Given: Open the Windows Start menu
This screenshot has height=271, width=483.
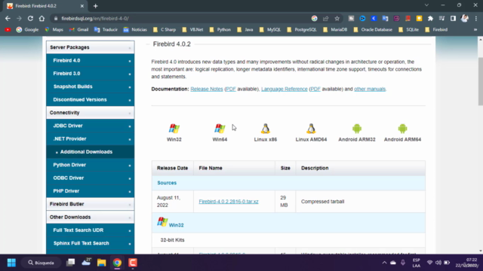Looking at the screenshot, I should coord(11,263).
